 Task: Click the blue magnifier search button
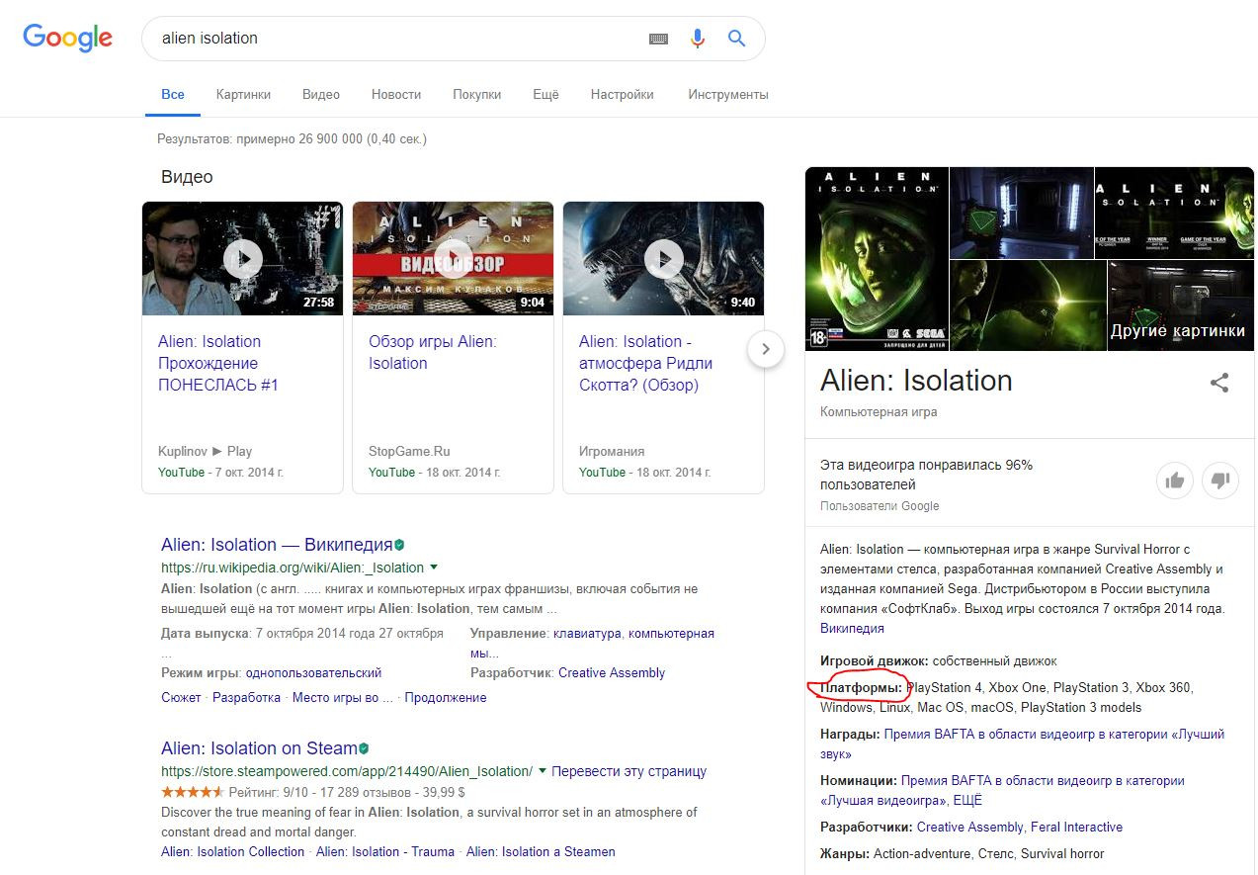(736, 39)
